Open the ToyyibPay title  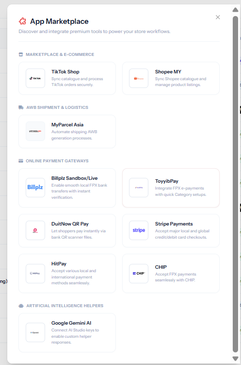[x=167, y=181]
